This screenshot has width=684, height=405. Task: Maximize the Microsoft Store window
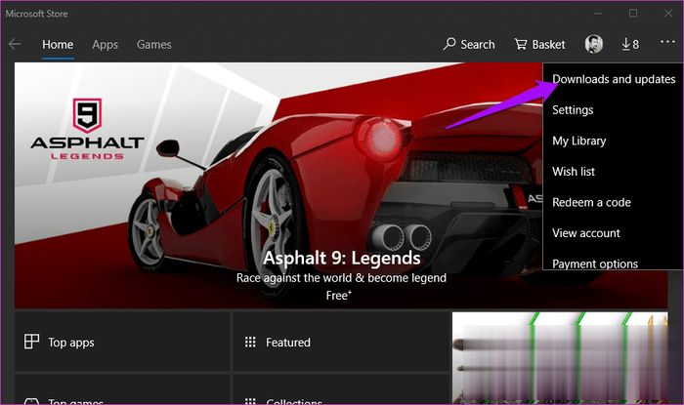(x=633, y=13)
